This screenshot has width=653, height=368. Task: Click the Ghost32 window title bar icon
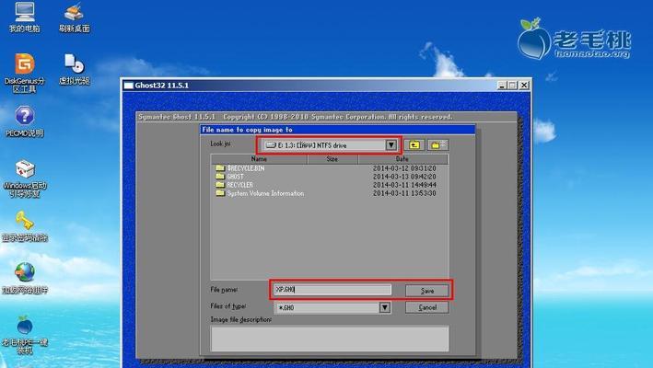pyautogui.click(x=129, y=86)
